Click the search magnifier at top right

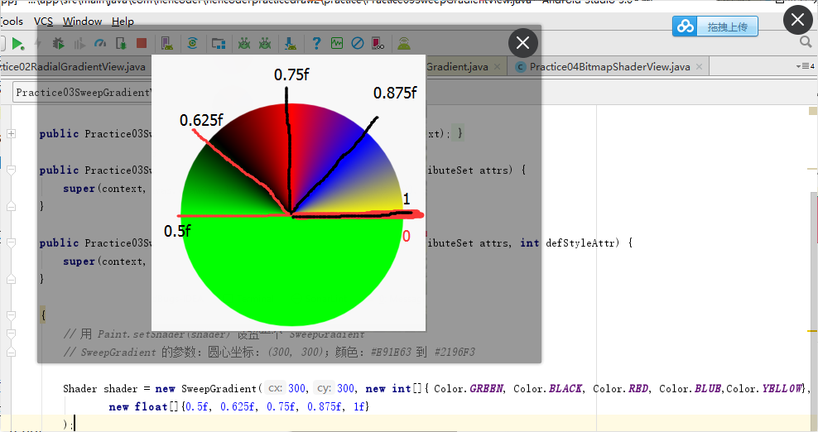click(806, 41)
